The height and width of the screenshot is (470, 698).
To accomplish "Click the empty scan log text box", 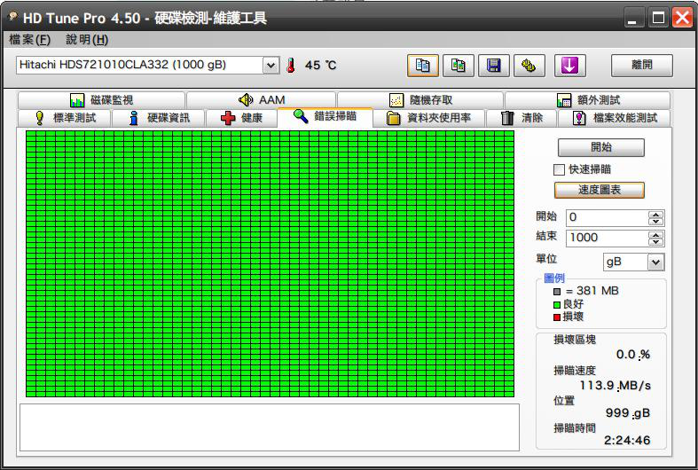I will coord(270,427).
